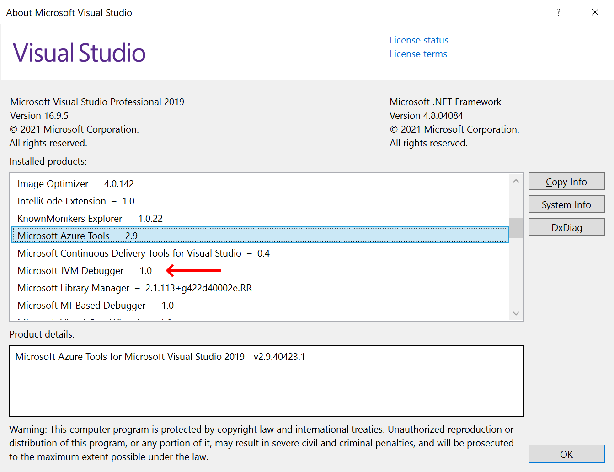Screen dimensions: 614x472
Task: Click the installed products scroll down arrow
Action: point(516,313)
